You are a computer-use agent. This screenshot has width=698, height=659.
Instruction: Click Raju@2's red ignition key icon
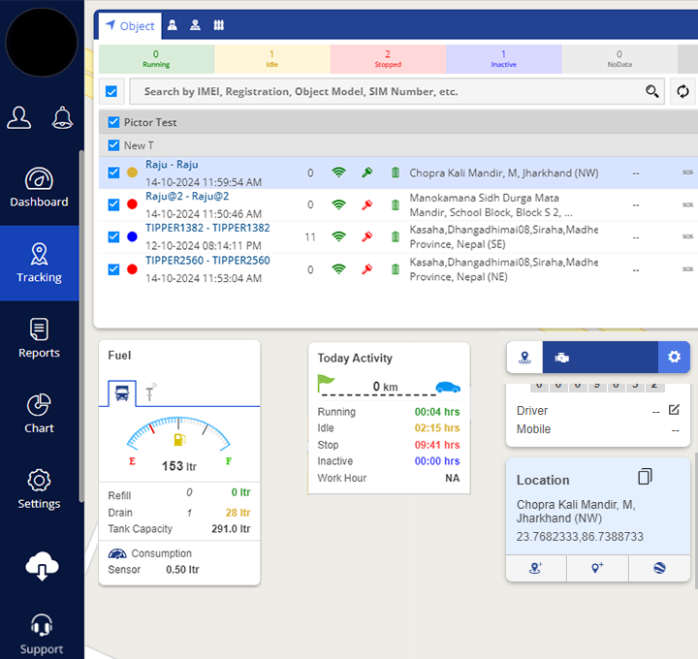coord(367,204)
